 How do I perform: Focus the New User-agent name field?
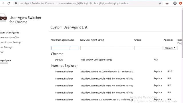(65, 48)
